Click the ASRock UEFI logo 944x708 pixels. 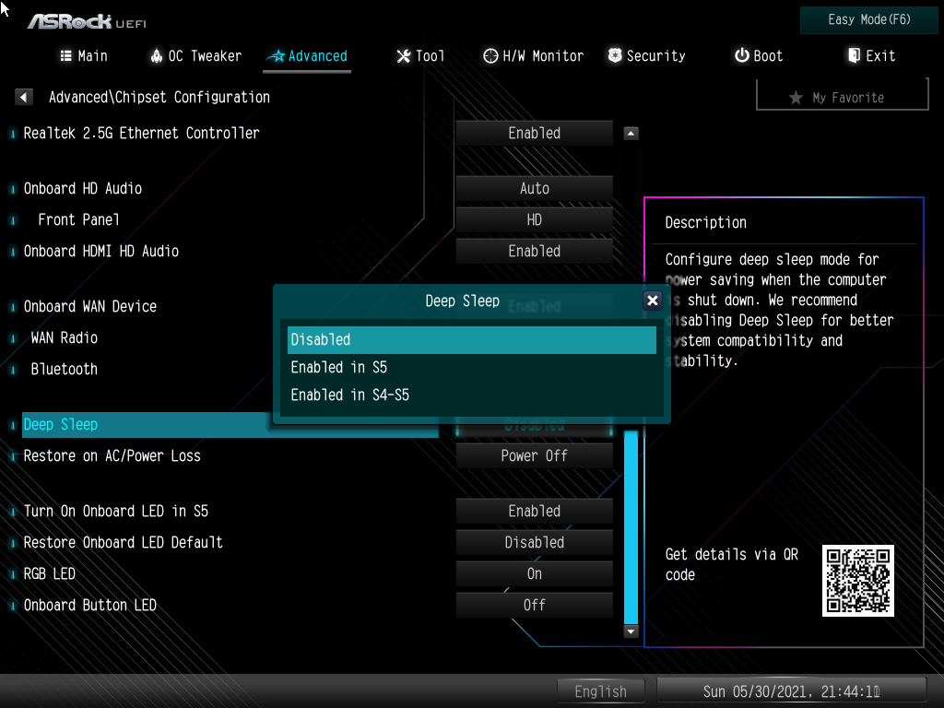[87, 22]
